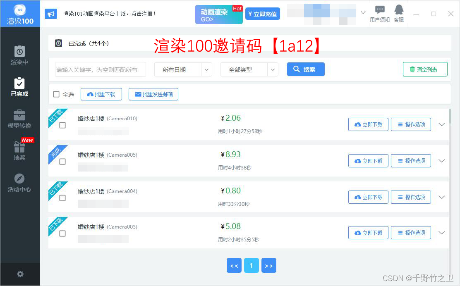Check the 全选 select-all checkbox
Image resolution: width=460 pixels, height=286 pixels.
[56, 94]
